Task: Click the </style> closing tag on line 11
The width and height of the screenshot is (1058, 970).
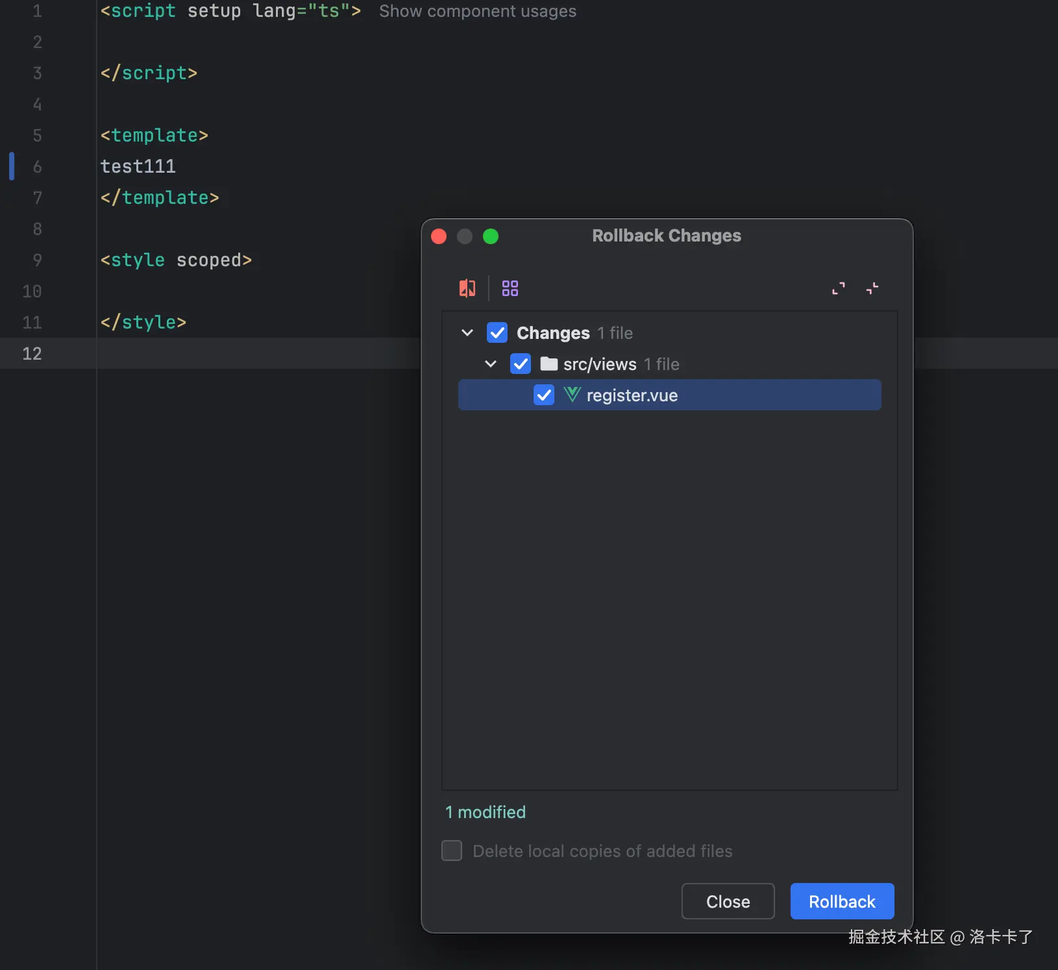Action: click(x=143, y=323)
